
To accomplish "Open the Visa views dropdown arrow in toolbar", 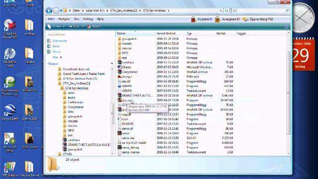I will [x=83, y=26].
